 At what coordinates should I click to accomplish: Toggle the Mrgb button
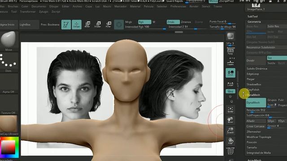coord(129,22)
